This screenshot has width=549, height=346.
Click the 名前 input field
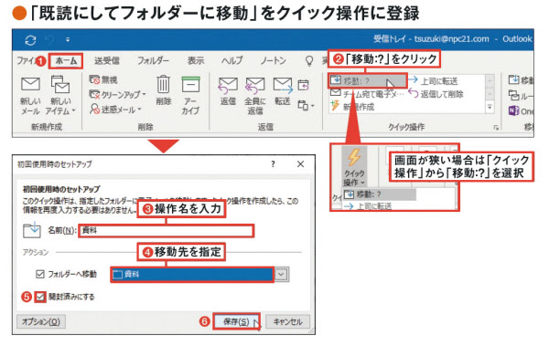coord(167,231)
